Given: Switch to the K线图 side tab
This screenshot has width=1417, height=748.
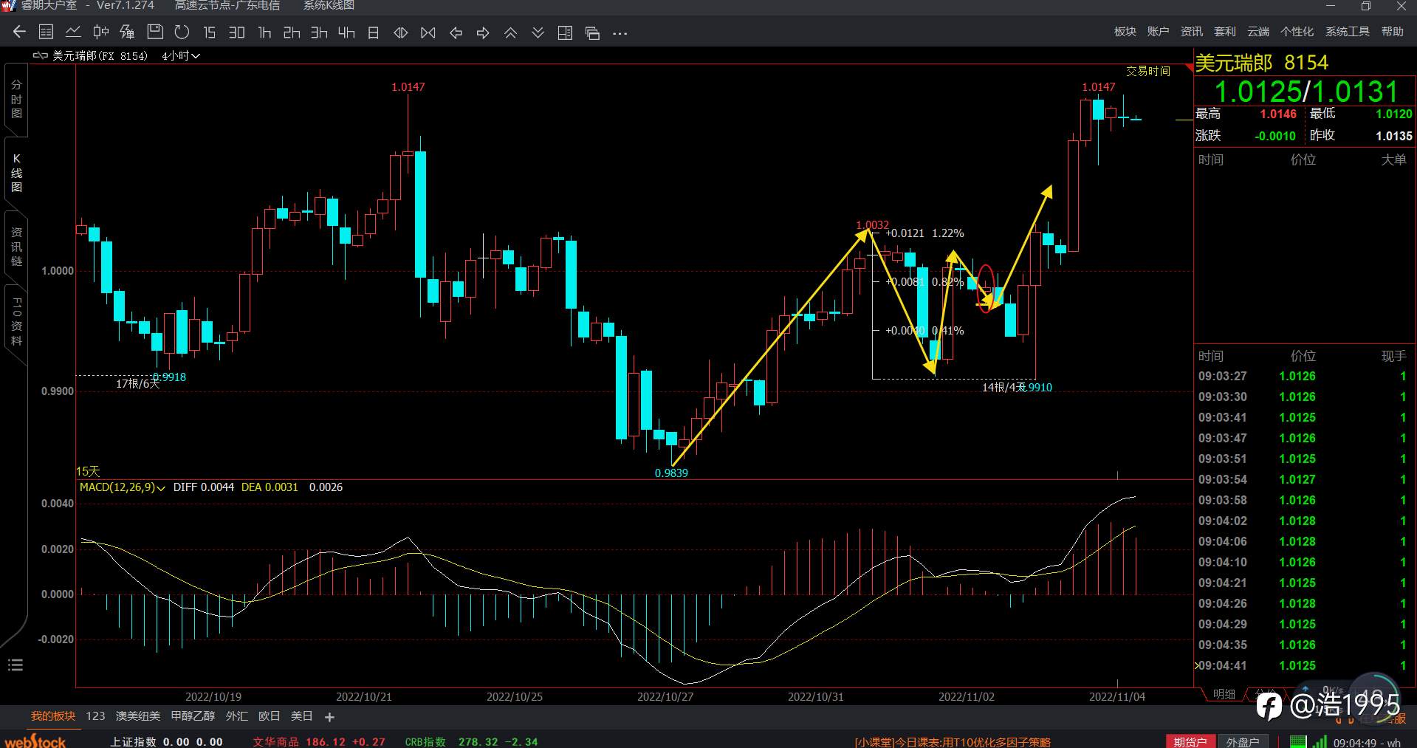Looking at the screenshot, I should [16, 173].
